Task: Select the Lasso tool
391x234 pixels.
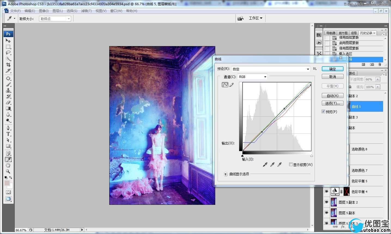Action: pos(8,53)
